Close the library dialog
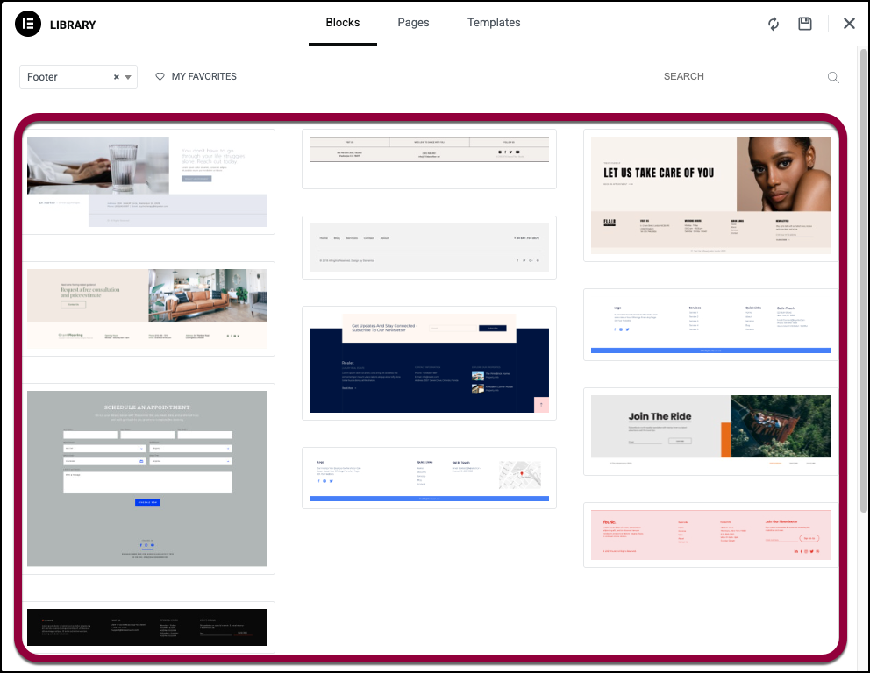Image resolution: width=870 pixels, height=673 pixels. click(x=849, y=24)
